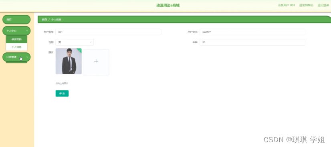Expand the 订单管理 sidebar menu
This screenshot has height=147, width=331.
(16, 57)
